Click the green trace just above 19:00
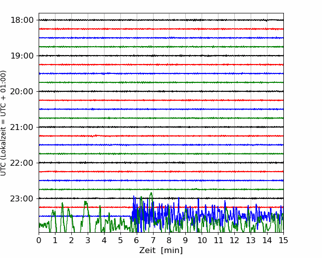The height and width of the screenshot is (258, 322). [x=161, y=47]
